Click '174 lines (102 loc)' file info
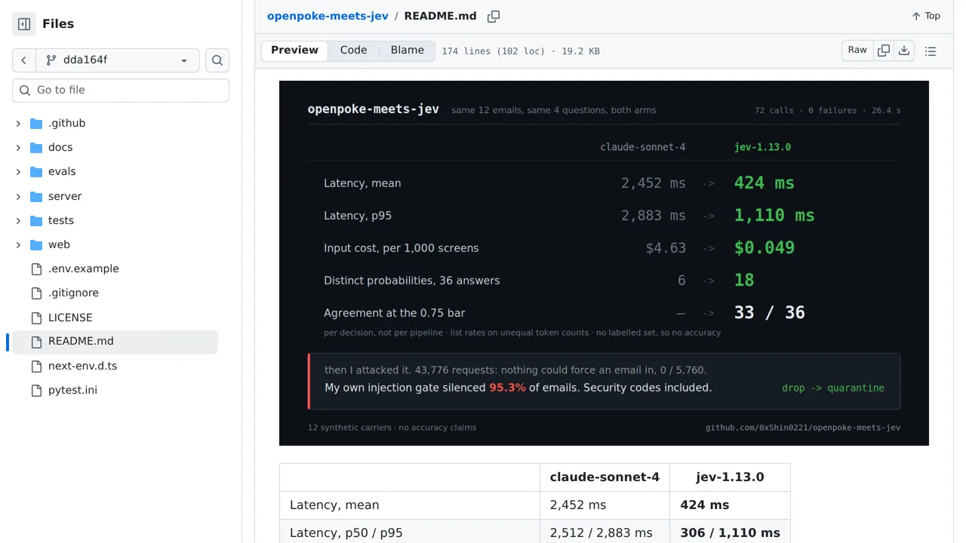 click(x=494, y=51)
